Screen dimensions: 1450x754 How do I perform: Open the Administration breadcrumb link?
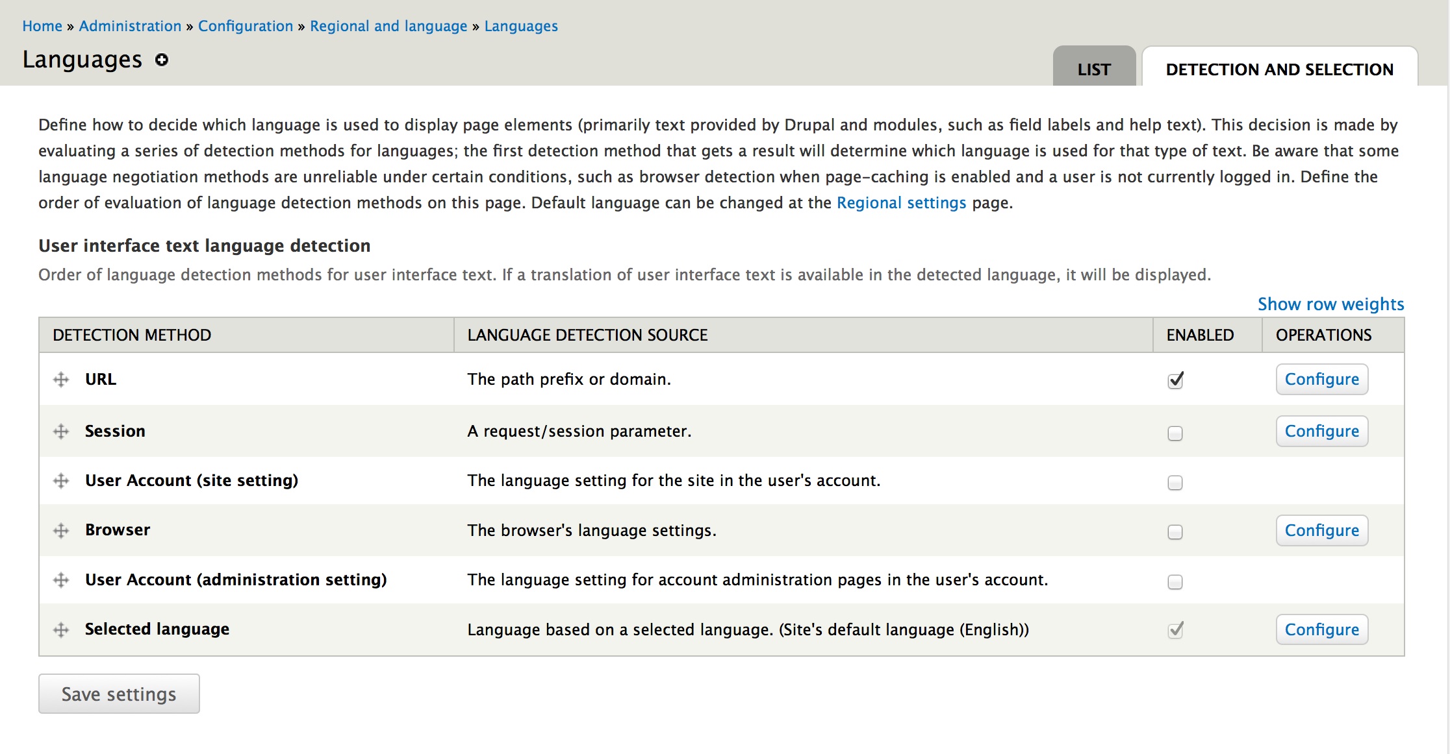(x=130, y=26)
